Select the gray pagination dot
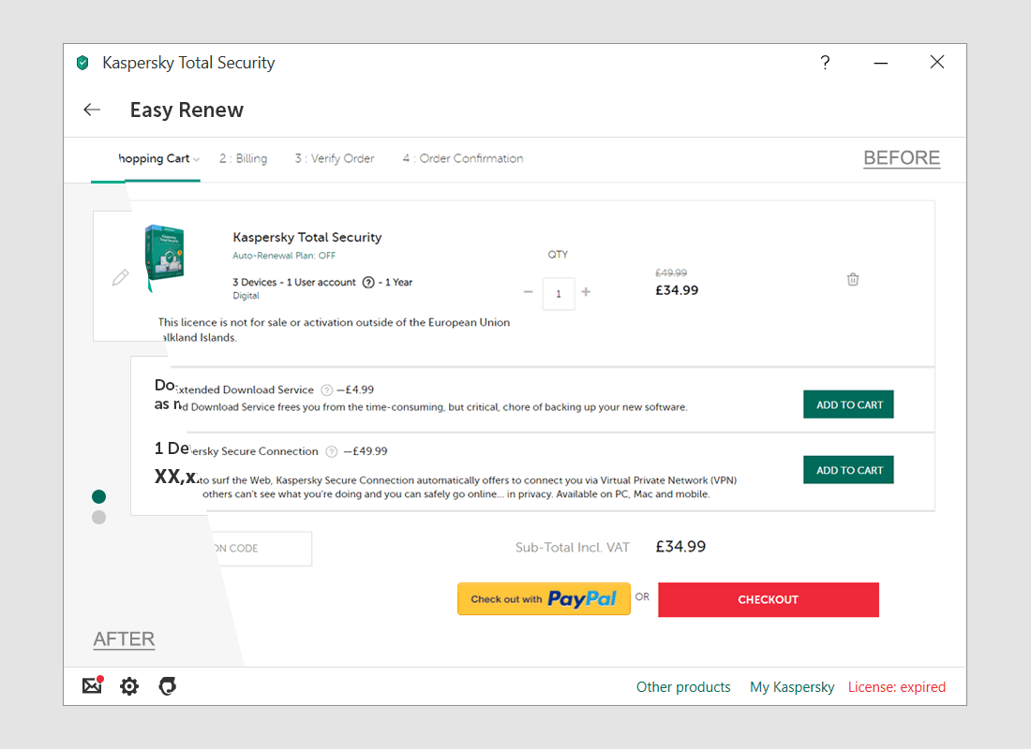 (98, 517)
